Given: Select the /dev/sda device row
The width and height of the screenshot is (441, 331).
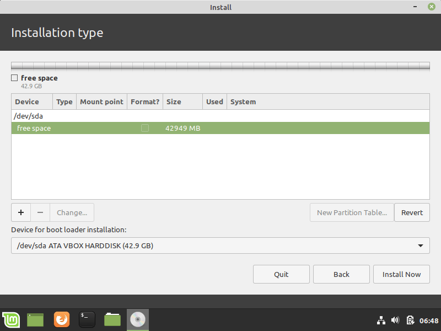Looking at the screenshot, I should coord(220,116).
